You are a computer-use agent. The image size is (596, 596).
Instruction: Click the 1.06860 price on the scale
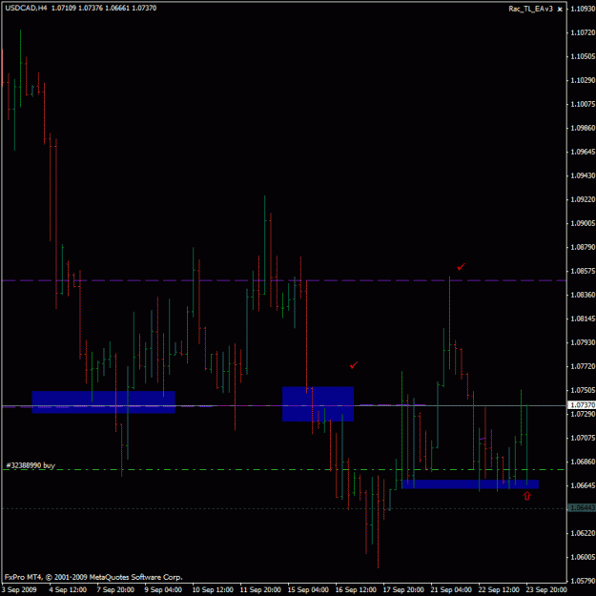583,462
